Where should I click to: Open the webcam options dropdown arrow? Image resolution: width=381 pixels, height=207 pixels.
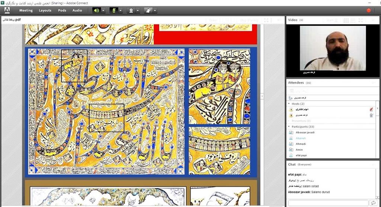pos(138,10)
